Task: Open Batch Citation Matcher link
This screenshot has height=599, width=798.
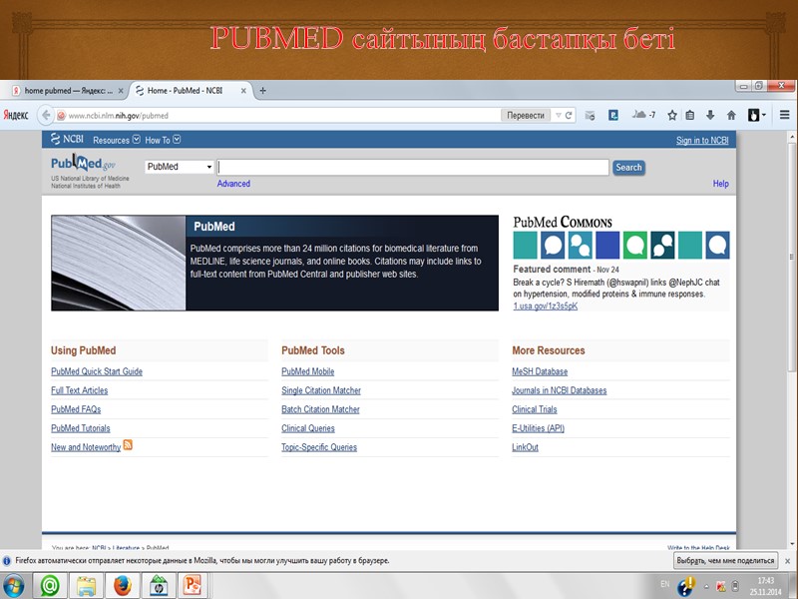Action: pos(320,409)
